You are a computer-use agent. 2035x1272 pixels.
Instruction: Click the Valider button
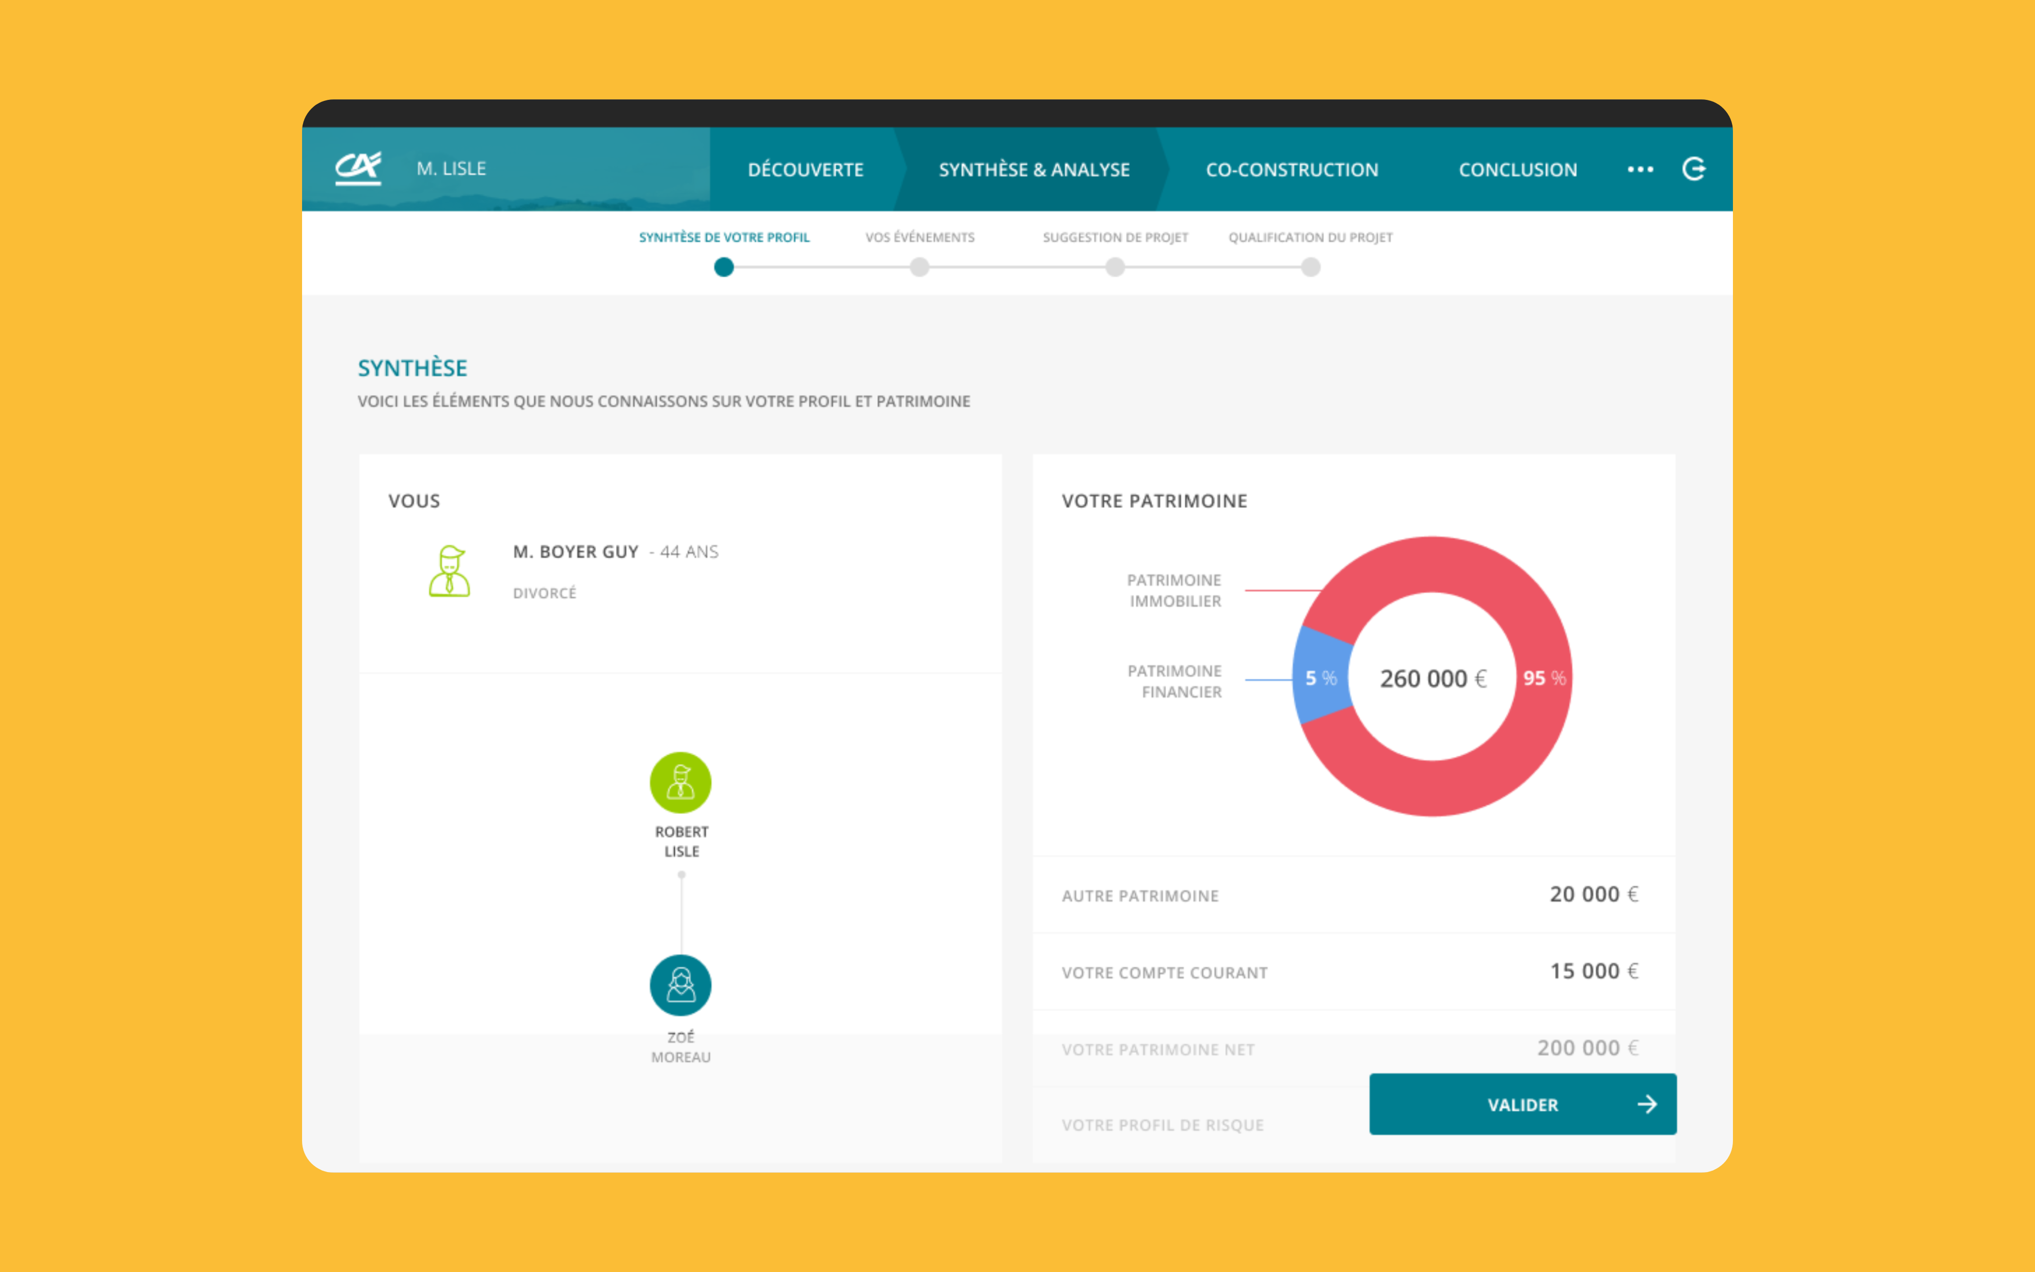(x=1522, y=1104)
